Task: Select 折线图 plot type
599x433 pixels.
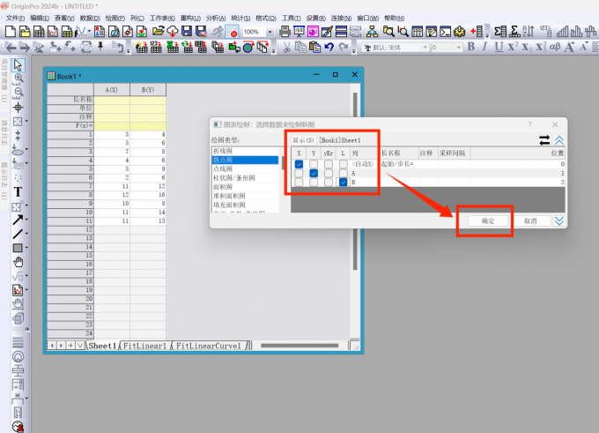Action: coord(223,151)
